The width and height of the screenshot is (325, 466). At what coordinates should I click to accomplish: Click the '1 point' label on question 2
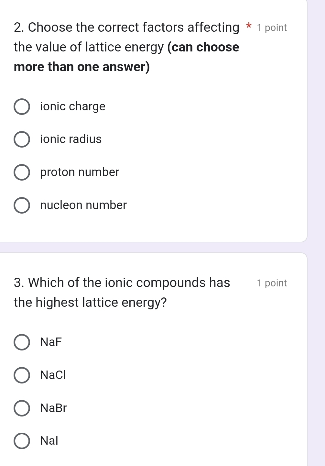(272, 28)
